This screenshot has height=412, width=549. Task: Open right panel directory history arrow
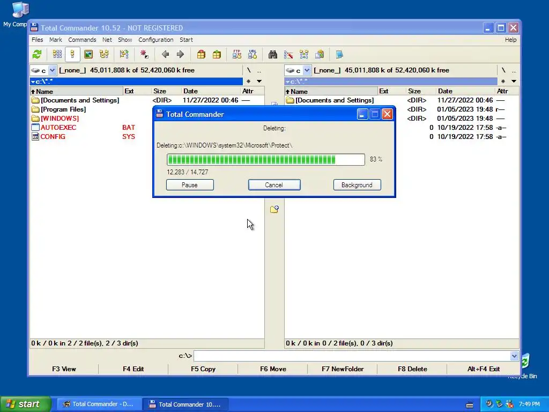[514, 82]
